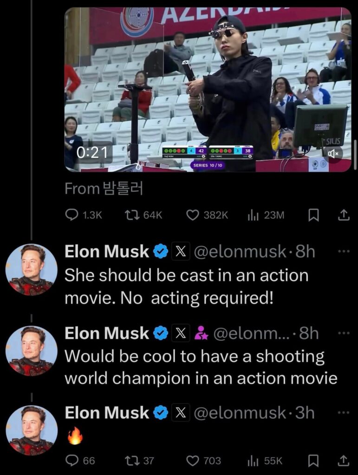Reply to the fire emoji tweet

[72, 460]
